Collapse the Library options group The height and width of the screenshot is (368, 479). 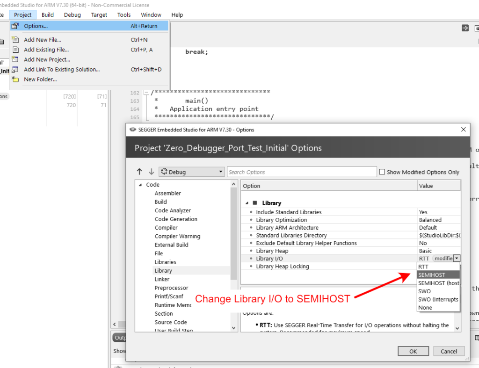[247, 203]
